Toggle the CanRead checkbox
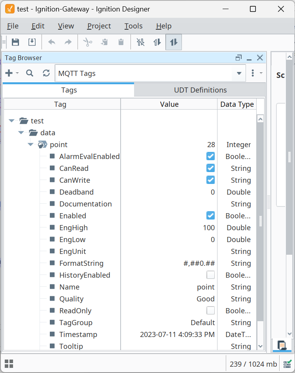295x373 pixels. (210, 168)
